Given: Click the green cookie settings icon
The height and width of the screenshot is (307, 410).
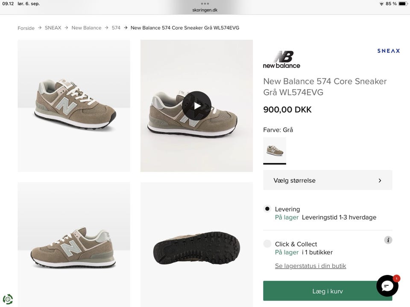Looking at the screenshot, I should (8, 299).
